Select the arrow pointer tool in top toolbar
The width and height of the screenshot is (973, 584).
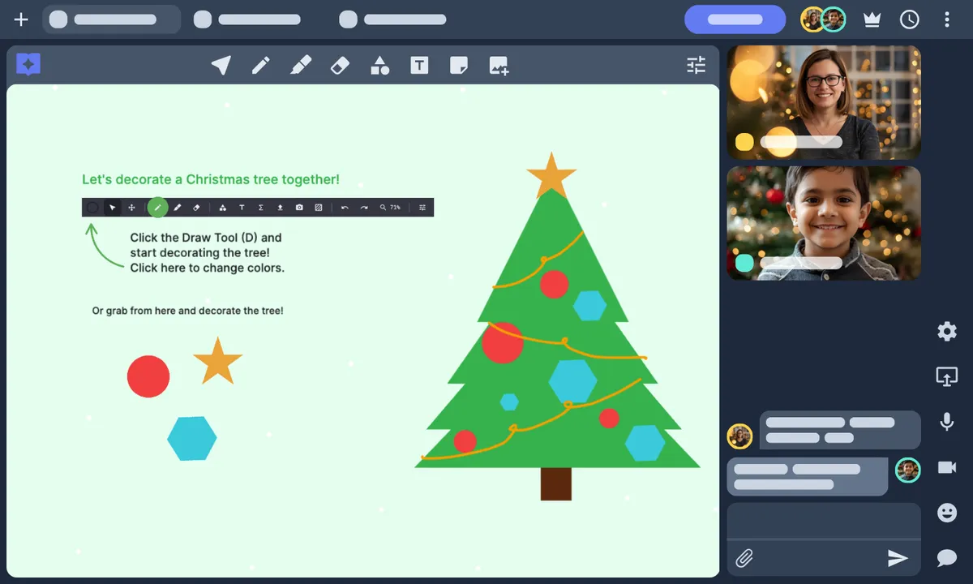click(221, 65)
